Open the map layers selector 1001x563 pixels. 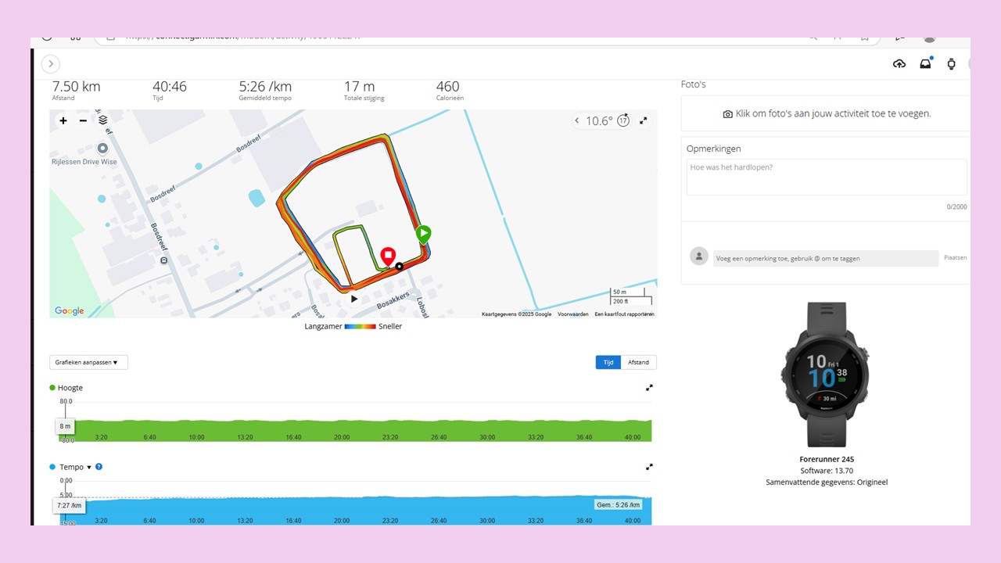[102, 120]
